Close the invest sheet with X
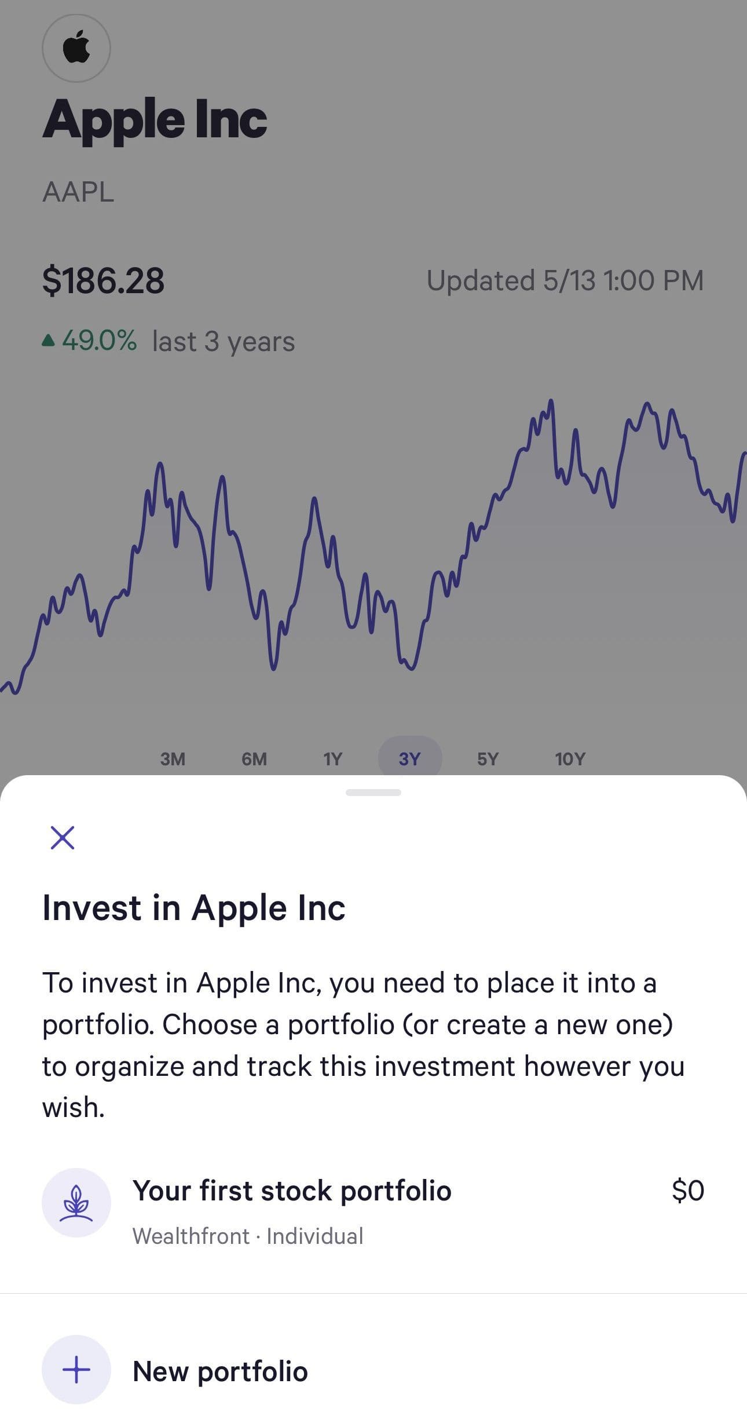747x1420 pixels. point(63,837)
